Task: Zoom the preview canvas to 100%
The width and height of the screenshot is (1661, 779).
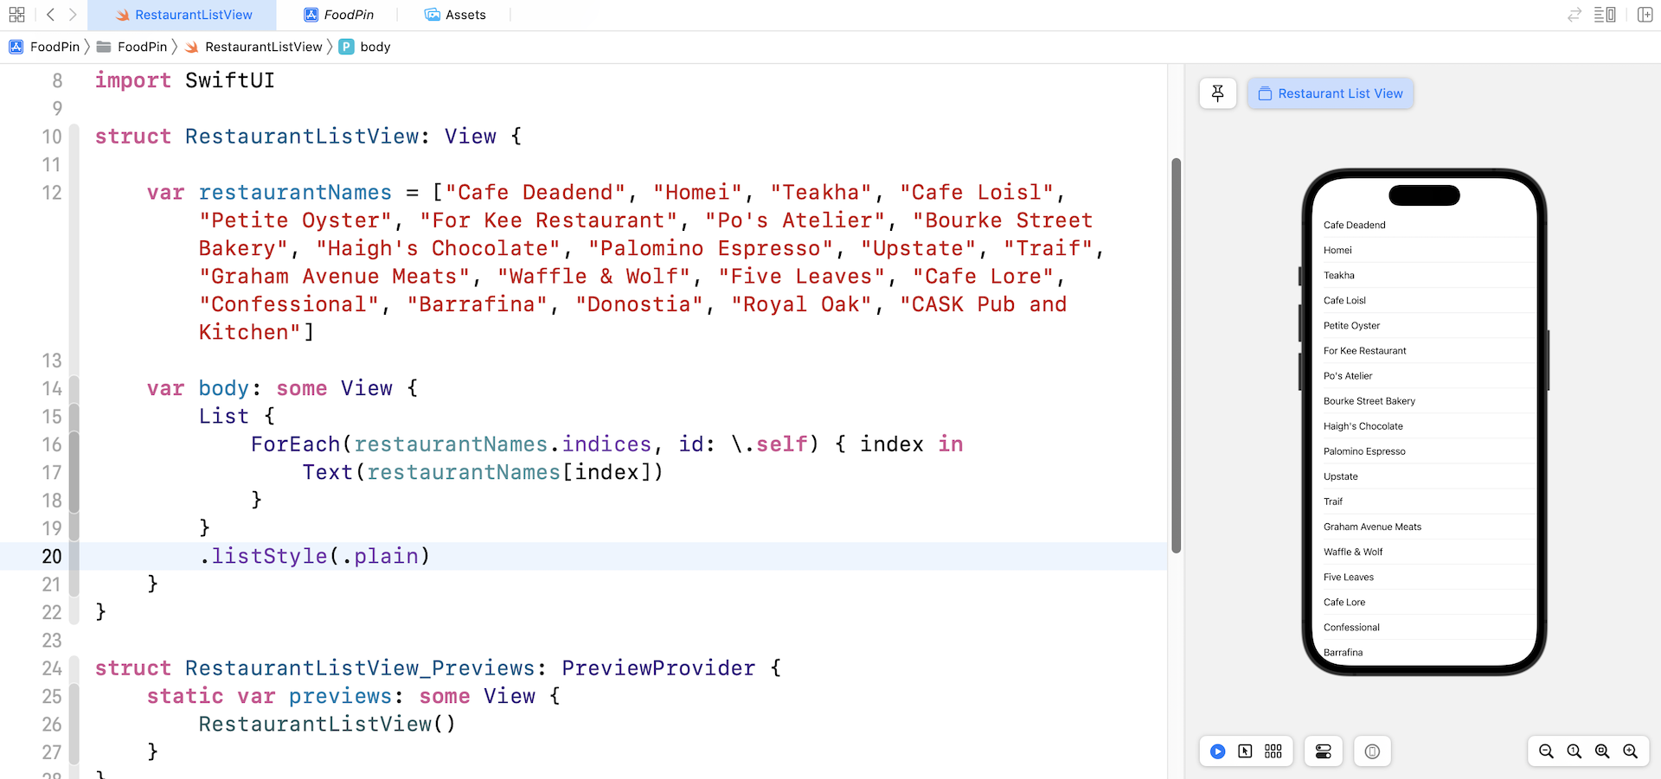Action: point(1574,751)
